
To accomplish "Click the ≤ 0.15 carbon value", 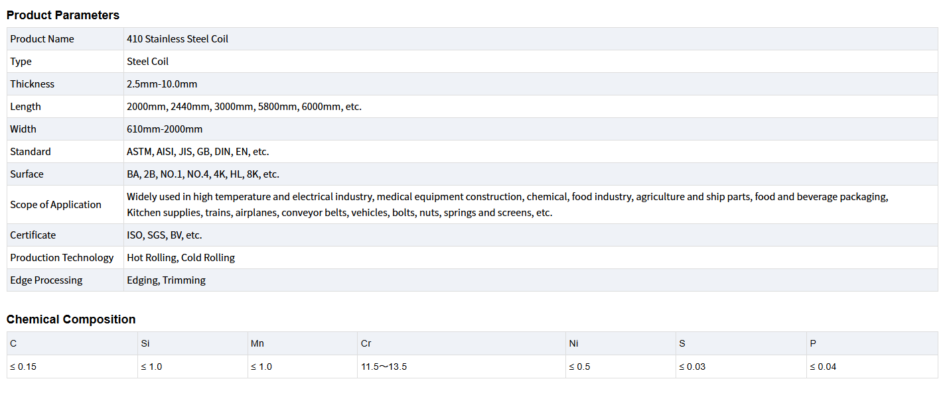I will 23,367.
